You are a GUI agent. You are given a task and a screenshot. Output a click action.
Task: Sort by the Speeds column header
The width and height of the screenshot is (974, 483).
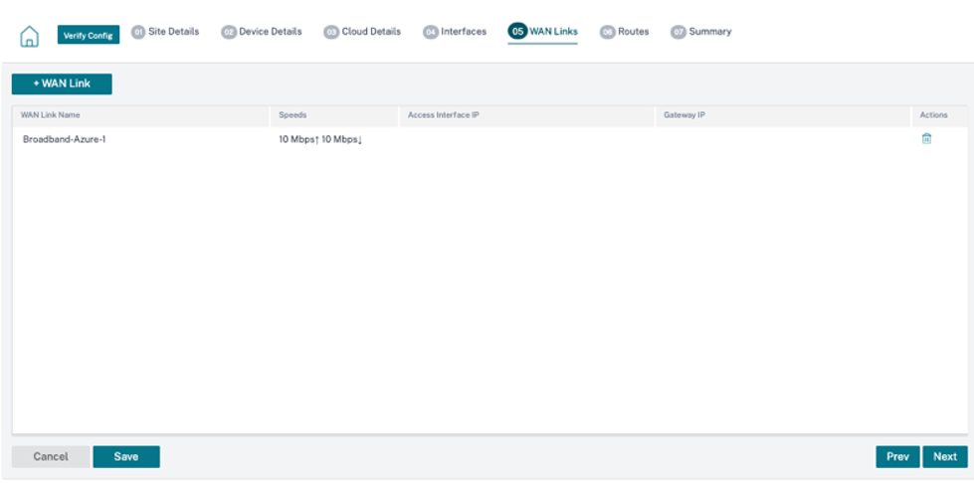coord(292,115)
